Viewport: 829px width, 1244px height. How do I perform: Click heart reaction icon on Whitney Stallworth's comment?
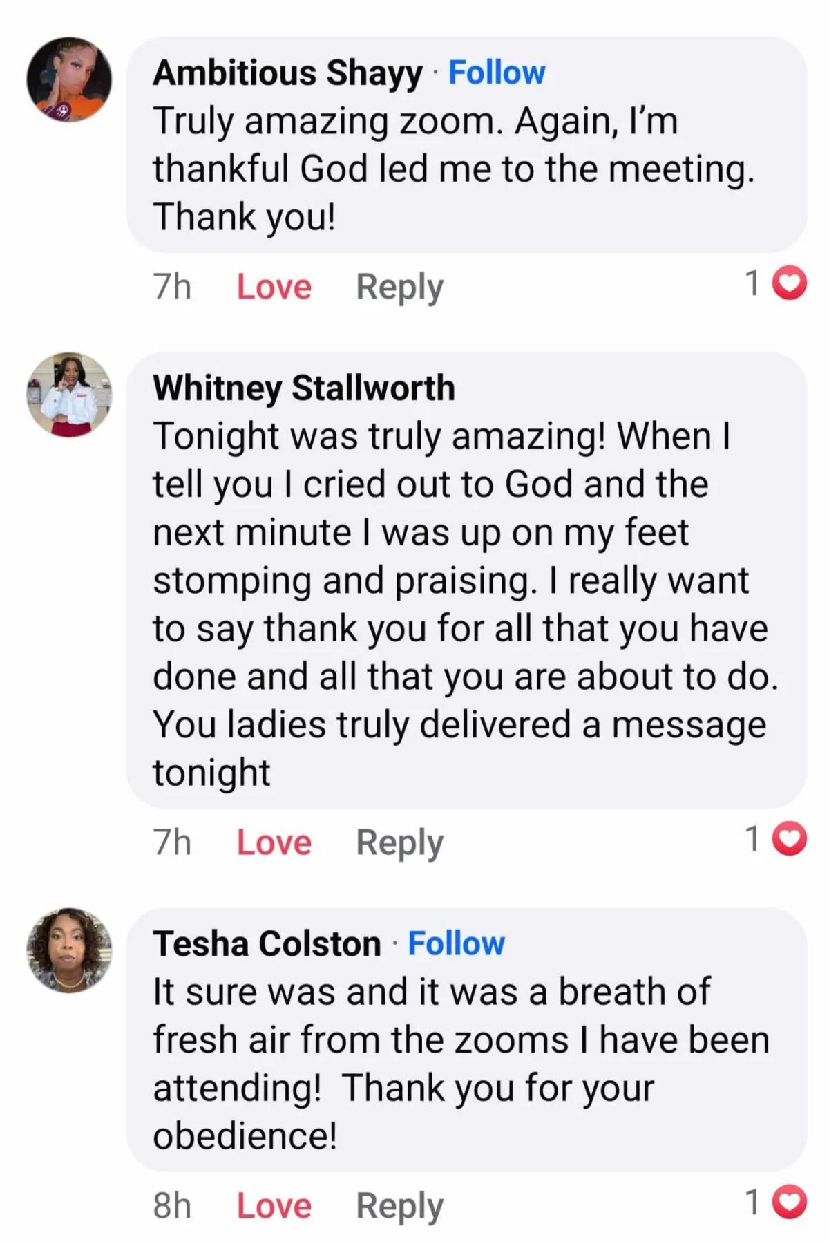(x=789, y=839)
